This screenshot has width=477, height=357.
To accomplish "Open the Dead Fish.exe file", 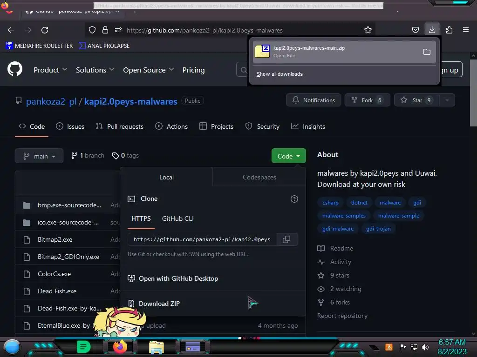I will (x=57, y=291).
